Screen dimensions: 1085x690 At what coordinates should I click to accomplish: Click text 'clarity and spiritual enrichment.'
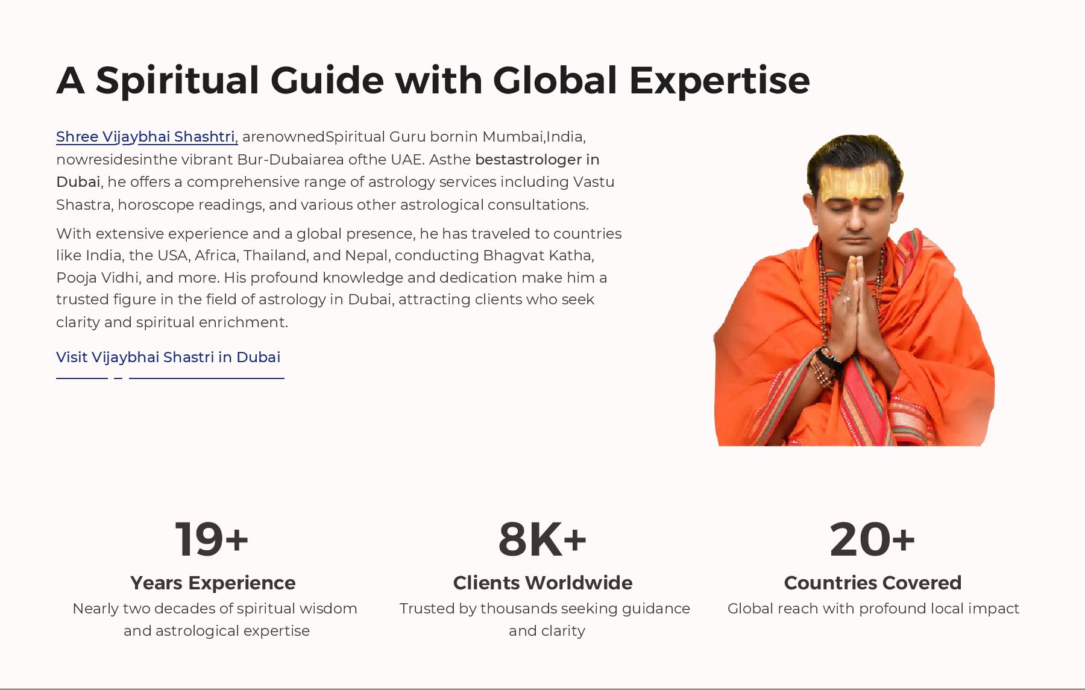172,322
